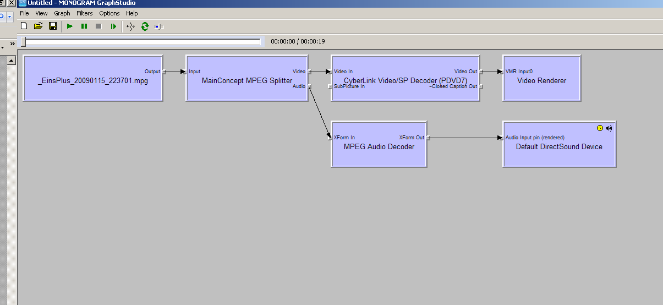This screenshot has width=663, height=305.
Task: Open the Graph menu
Action: point(62,13)
